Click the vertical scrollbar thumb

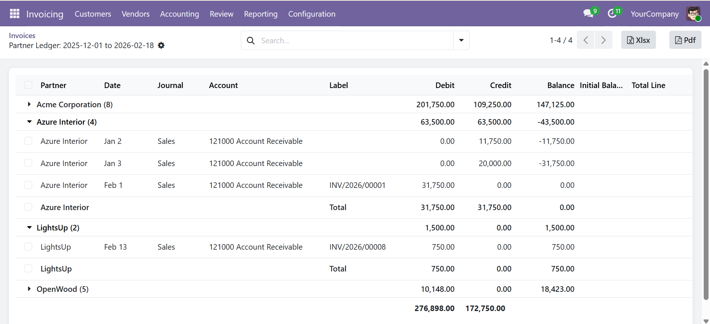706,184
